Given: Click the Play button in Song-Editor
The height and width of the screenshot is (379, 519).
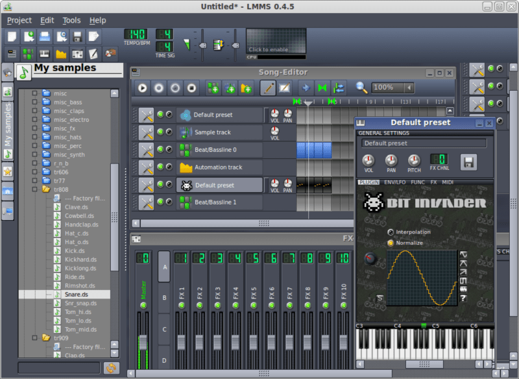Looking at the screenshot, I should click(x=143, y=88).
